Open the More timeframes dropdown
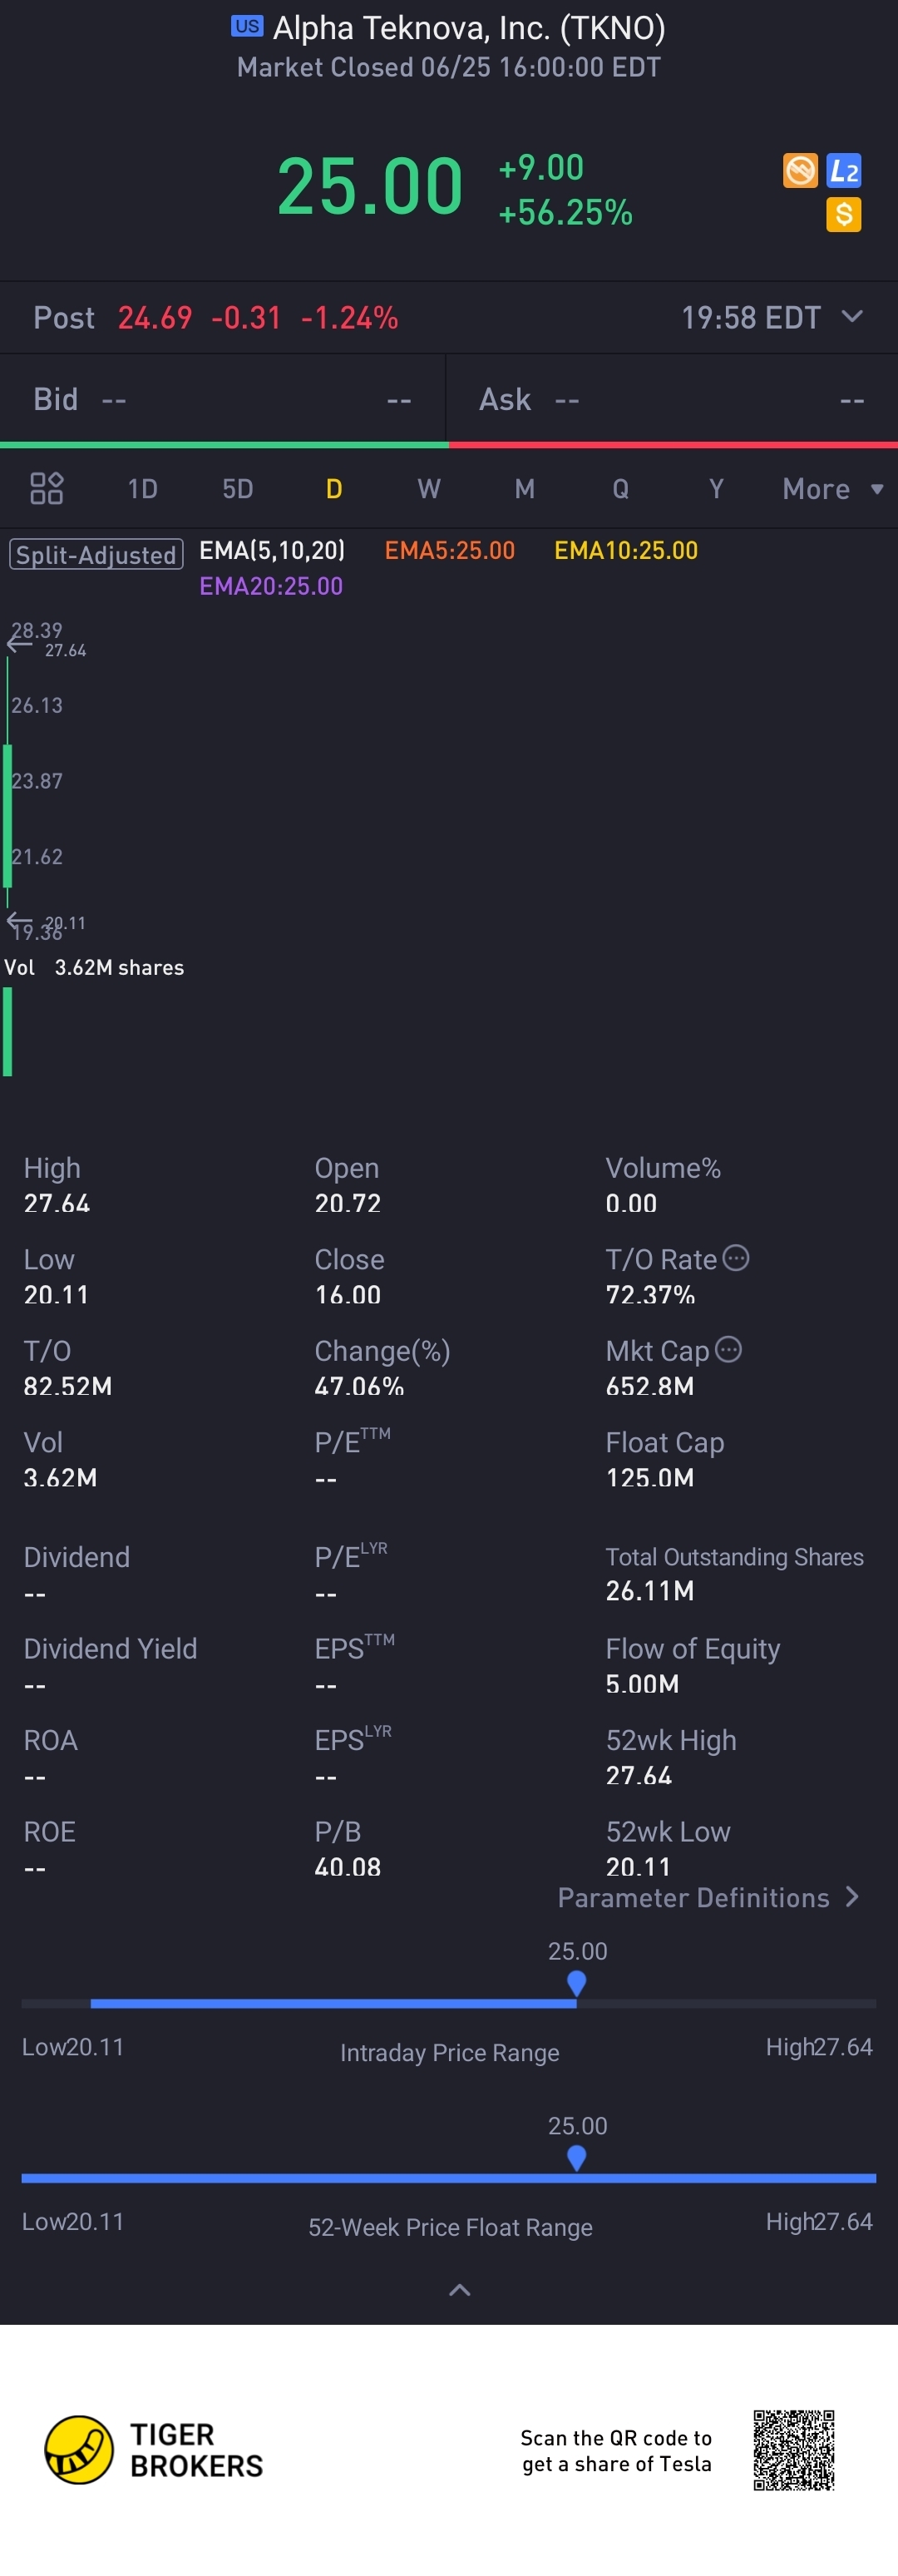The height and width of the screenshot is (2576, 898). tap(832, 489)
